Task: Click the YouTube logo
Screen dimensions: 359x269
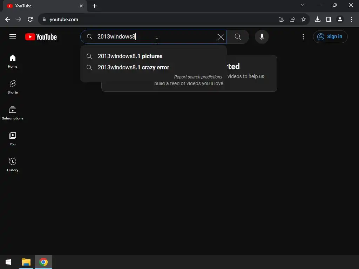Action: [x=41, y=37]
